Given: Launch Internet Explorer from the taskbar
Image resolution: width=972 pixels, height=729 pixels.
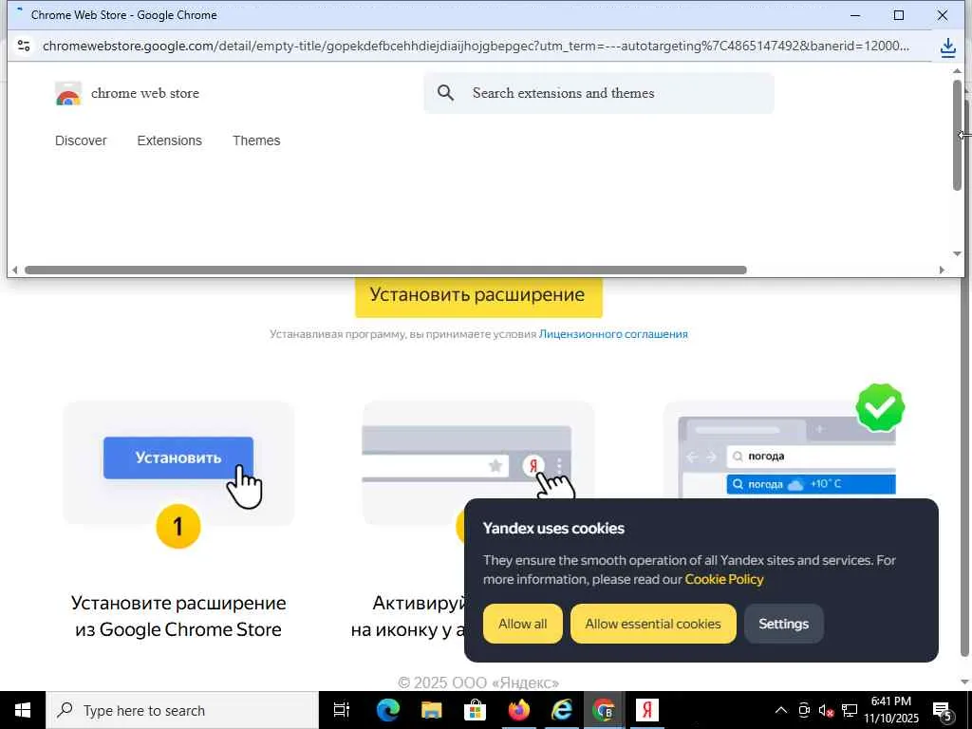Looking at the screenshot, I should coord(562,710).
